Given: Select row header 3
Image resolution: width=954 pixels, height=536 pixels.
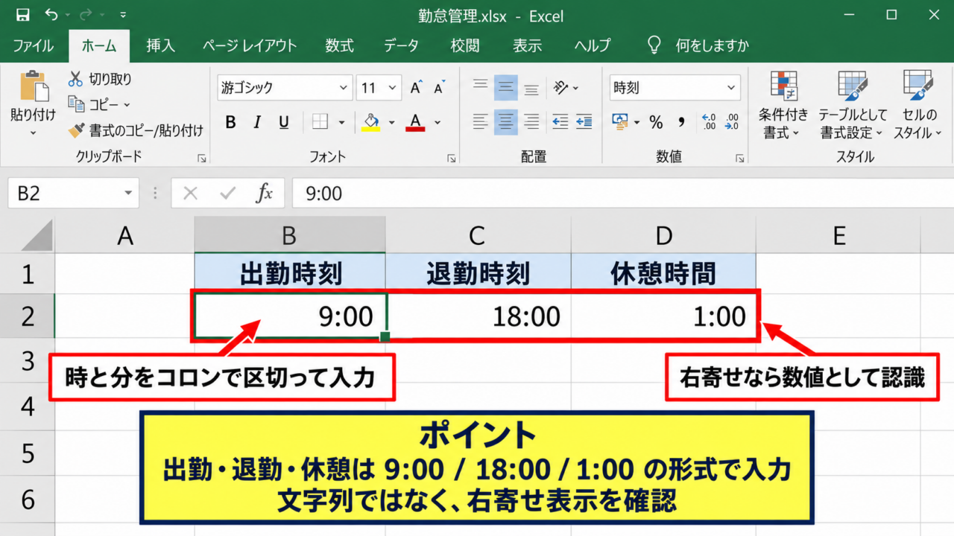Looking at the screenshot, I should pos(27,361).
